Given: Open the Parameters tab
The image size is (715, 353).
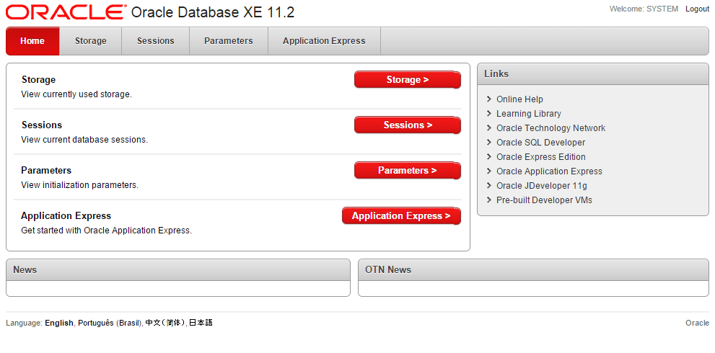Looking at the screenshot, I should [229, 41].
